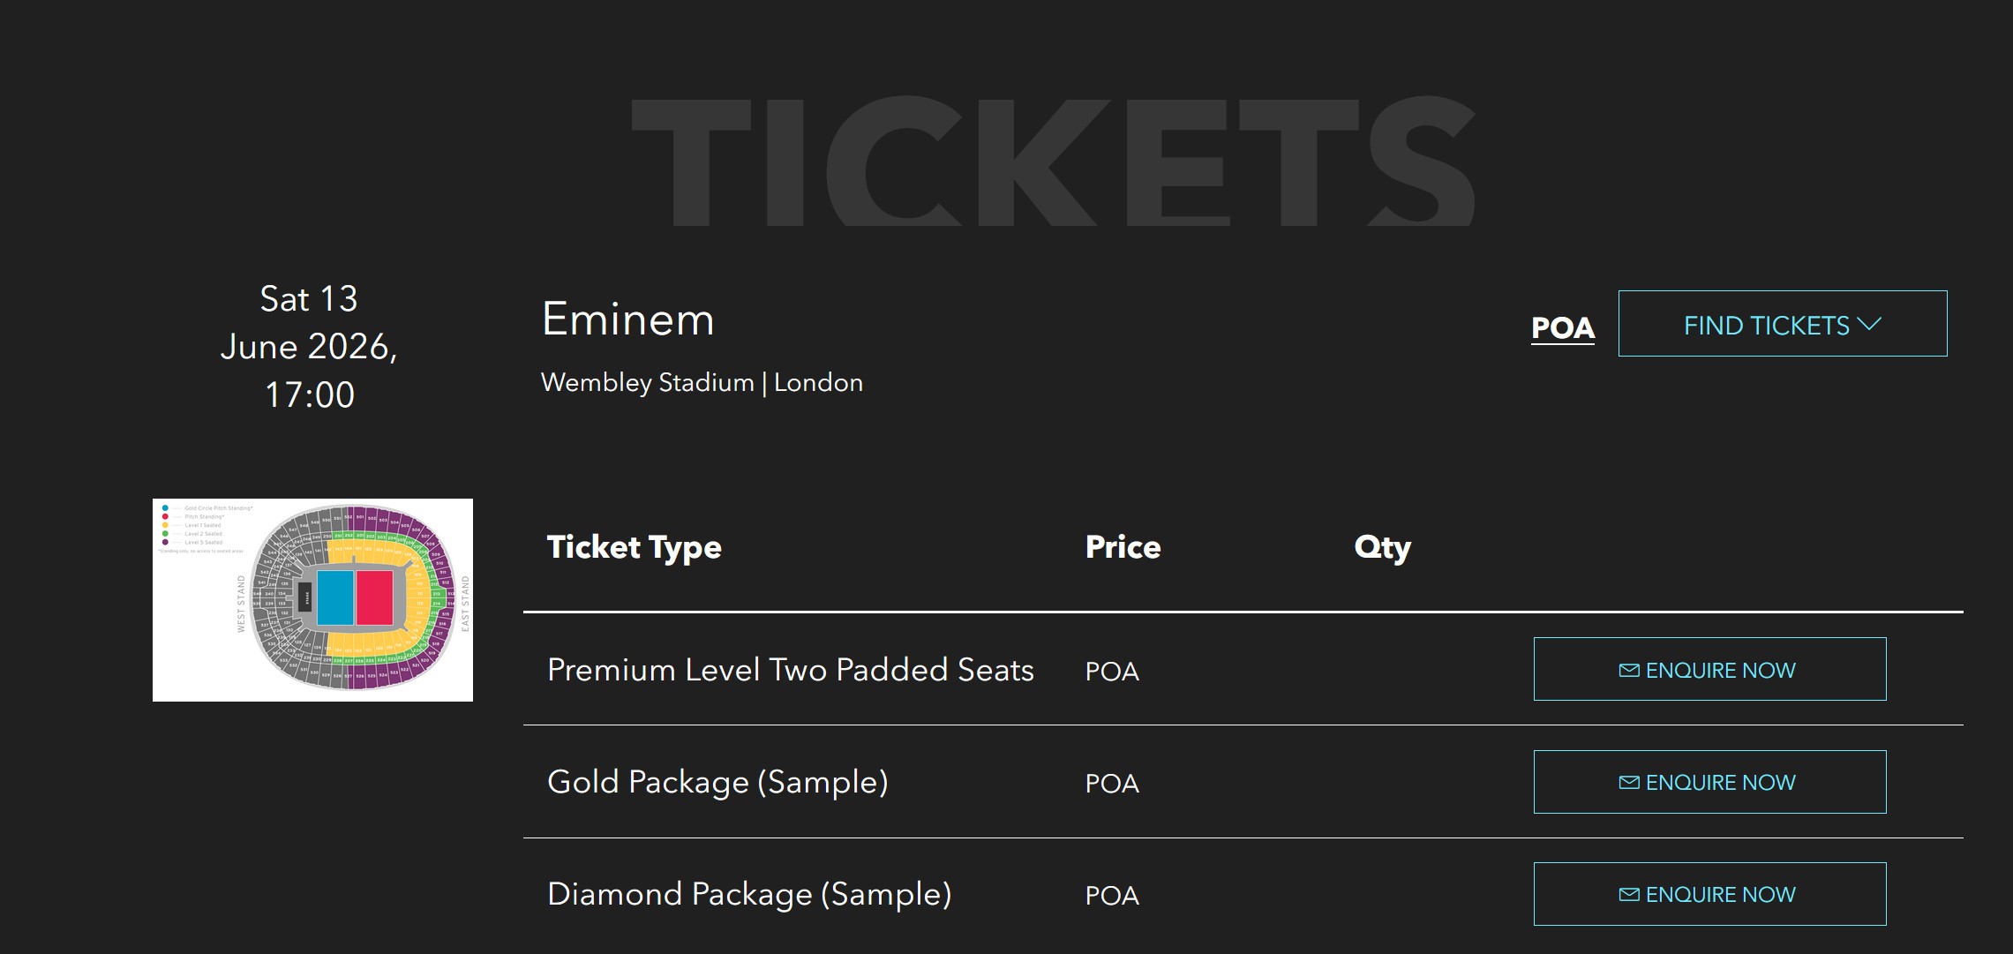Select the blue Gold Circle block on map
Screen dimensions: 2013x954
coord(335,597)
